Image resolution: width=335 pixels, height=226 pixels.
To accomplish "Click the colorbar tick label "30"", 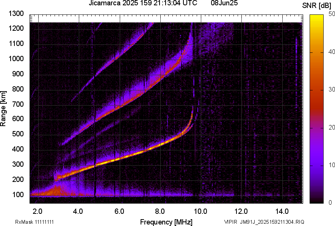I will tap(332, 90).
